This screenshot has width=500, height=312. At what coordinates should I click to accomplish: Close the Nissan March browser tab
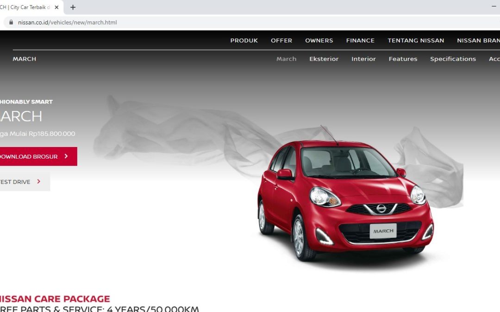click(56, 7)
